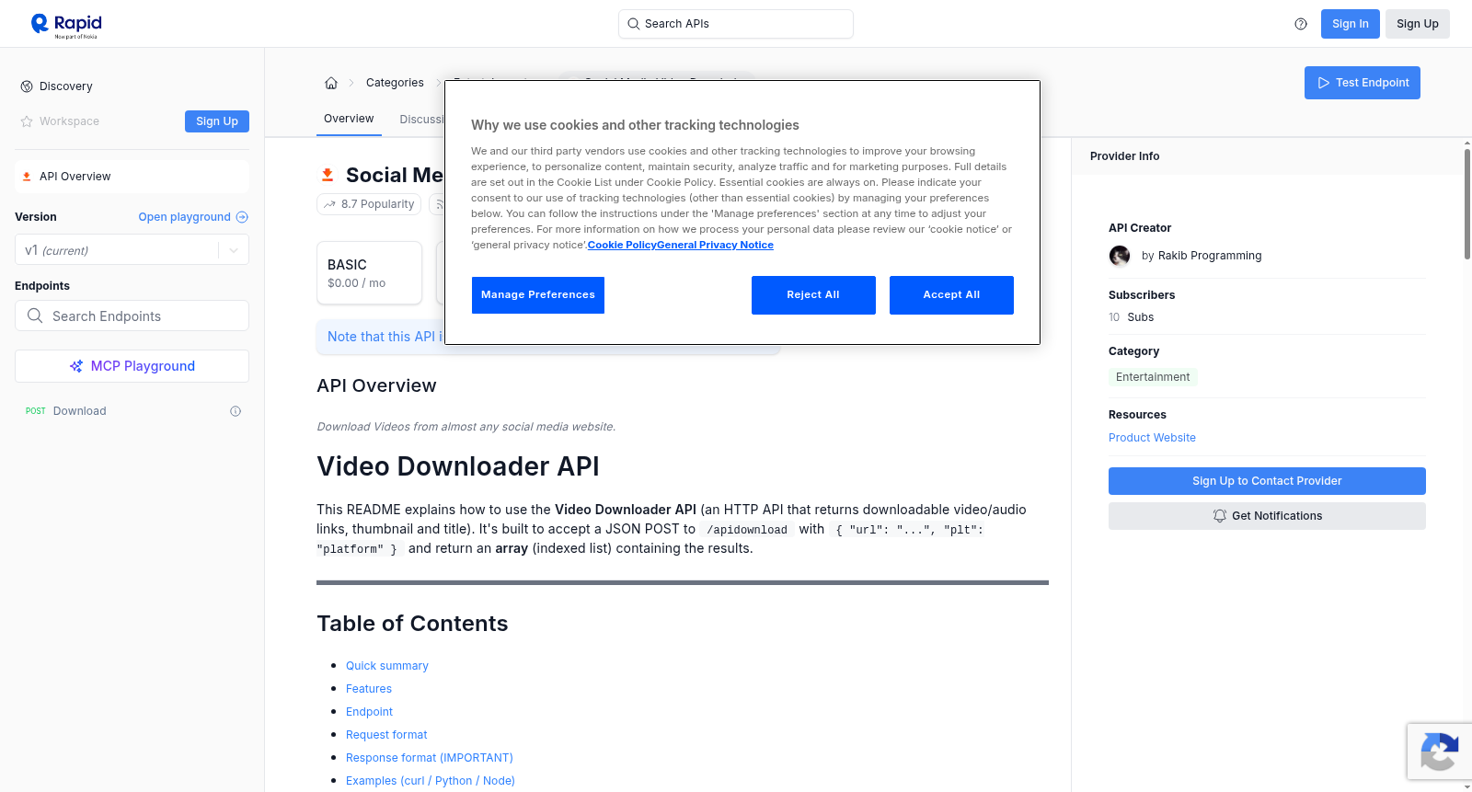Click the popularity trend icon
Viewport: 1472px width, 792px height.
329,204
